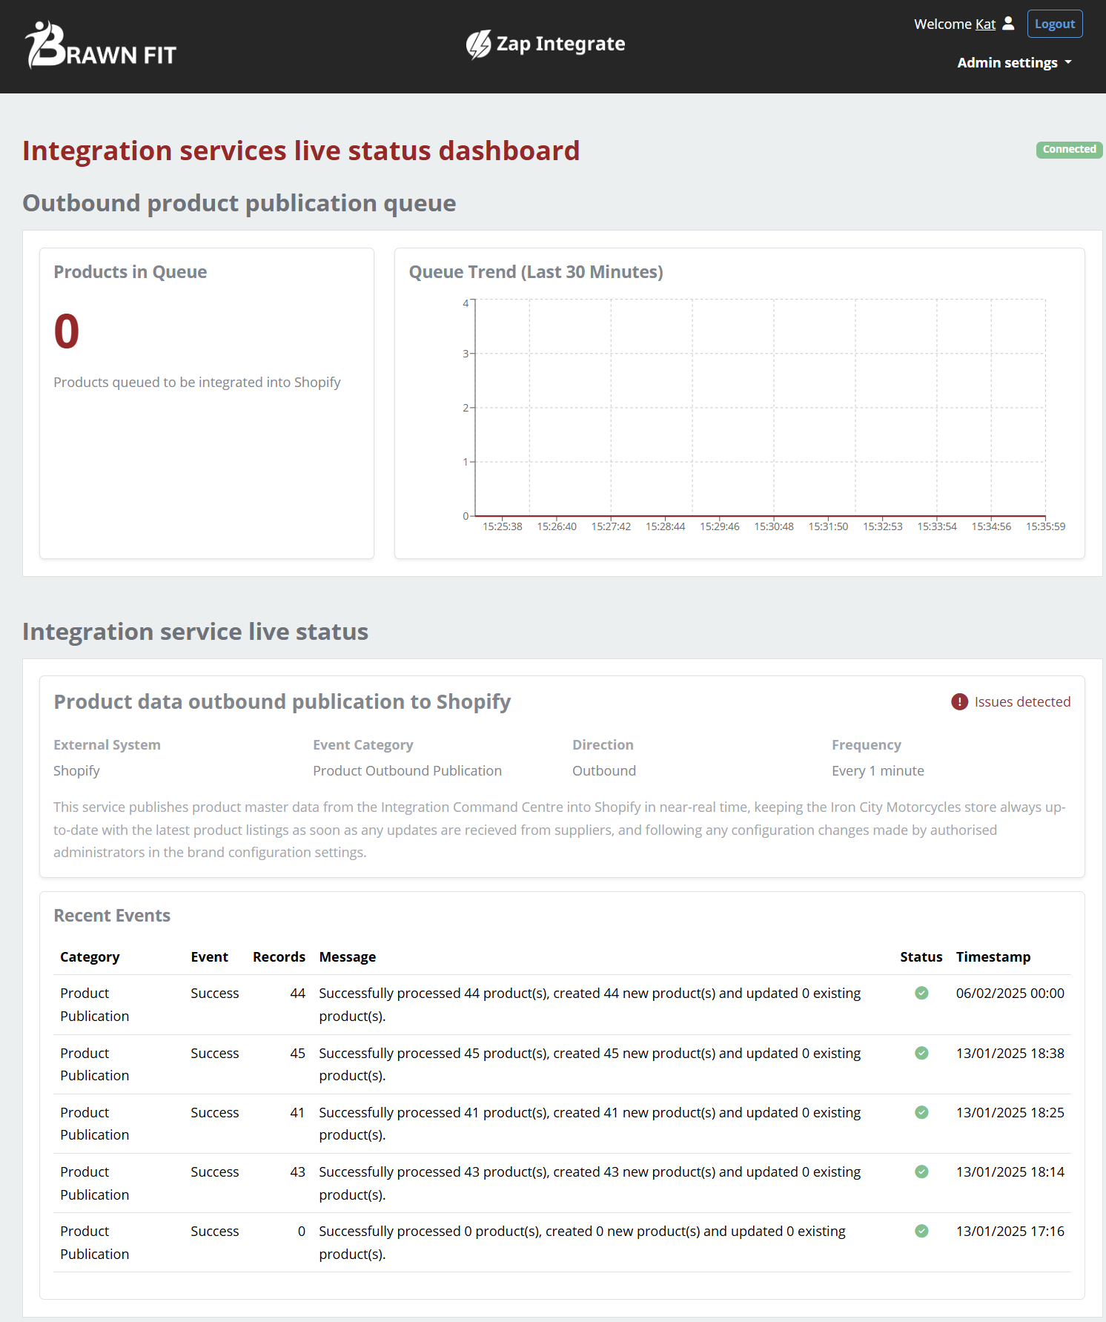Click green status check for 13/01/2025 17:16 event

(921, 1231)
